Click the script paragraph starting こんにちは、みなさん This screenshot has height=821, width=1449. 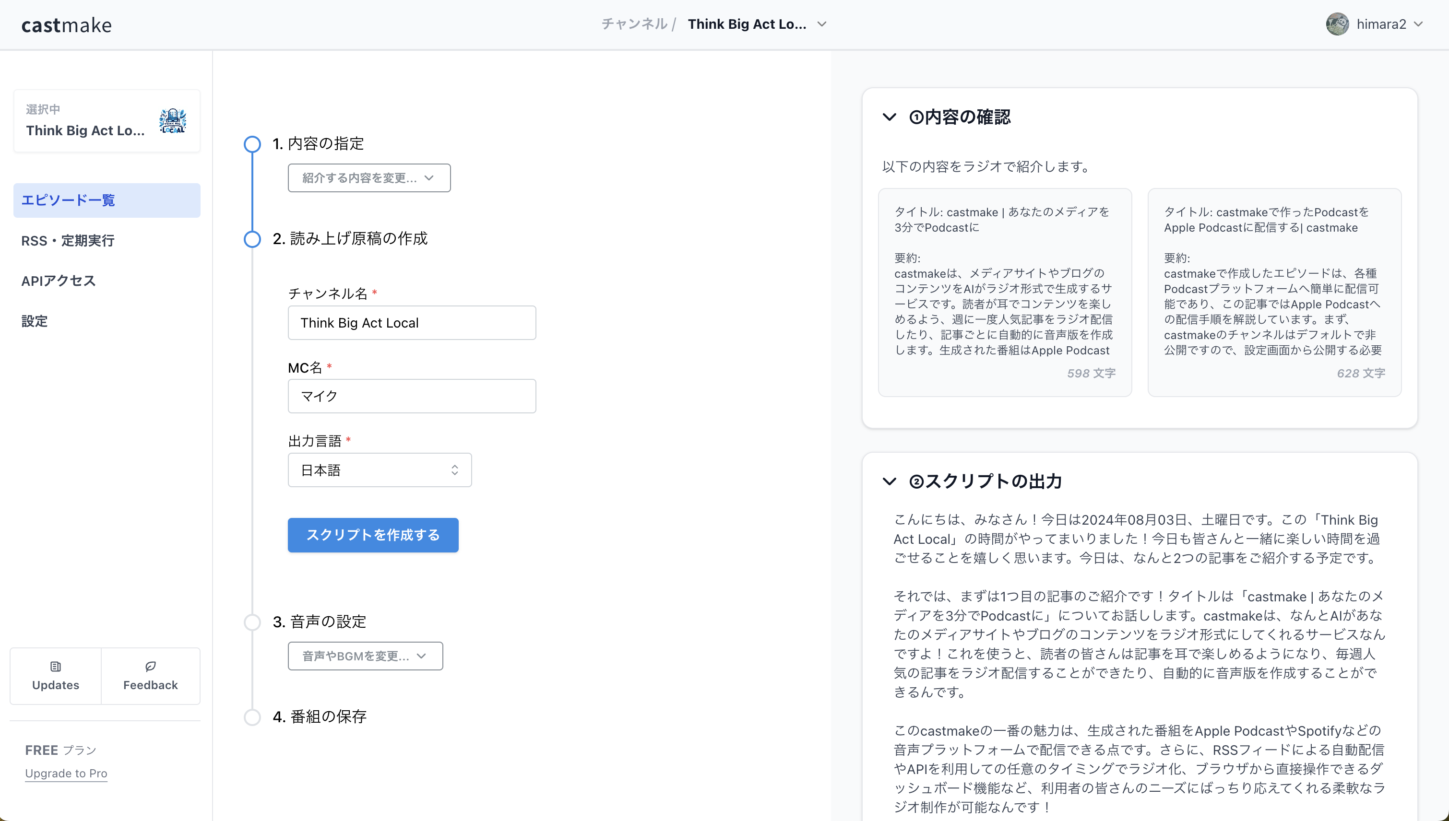pos(1137,539)
